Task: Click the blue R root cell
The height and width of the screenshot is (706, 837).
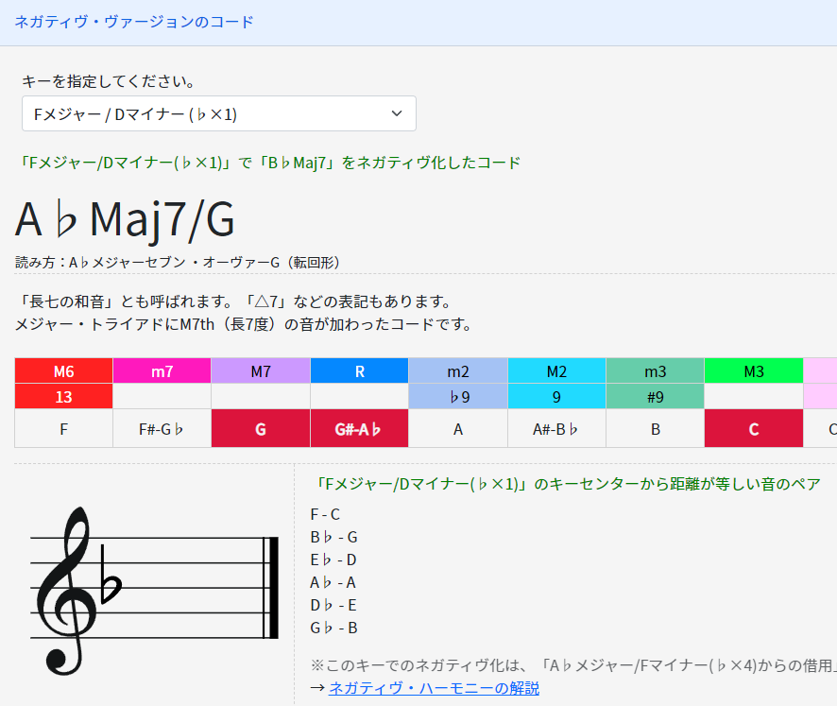Action: point(360,371)
